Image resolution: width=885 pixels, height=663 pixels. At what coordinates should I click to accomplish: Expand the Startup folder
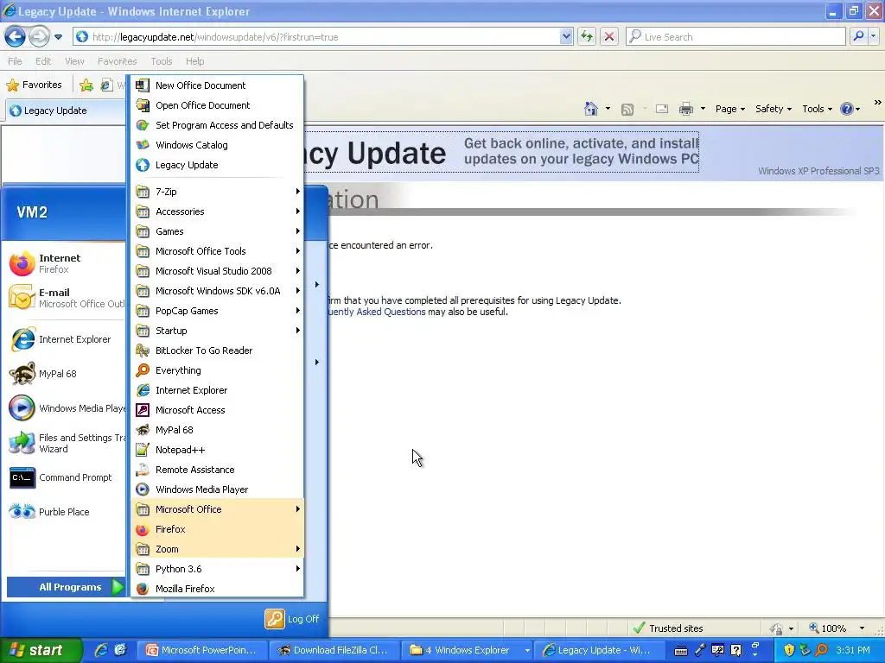coord(217,331)
